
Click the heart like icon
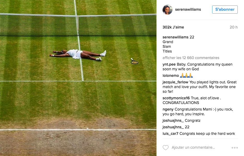pyautogui.click(x=166, y=147)
